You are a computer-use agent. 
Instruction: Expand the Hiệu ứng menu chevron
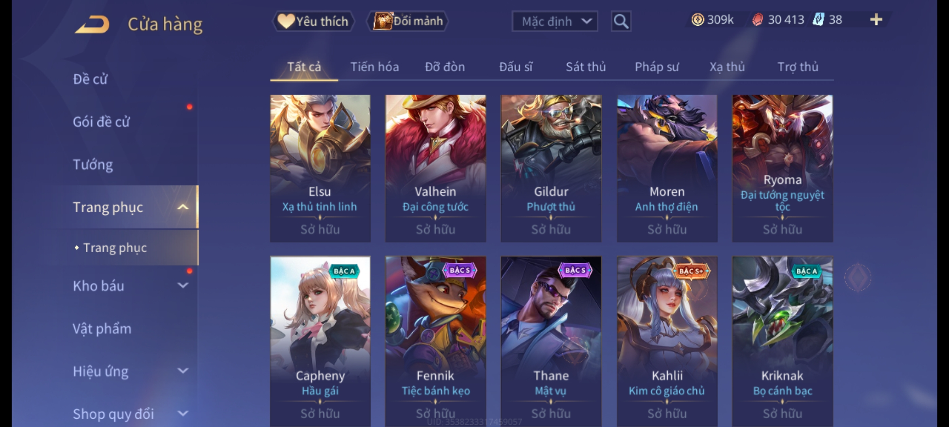(183, 370)
